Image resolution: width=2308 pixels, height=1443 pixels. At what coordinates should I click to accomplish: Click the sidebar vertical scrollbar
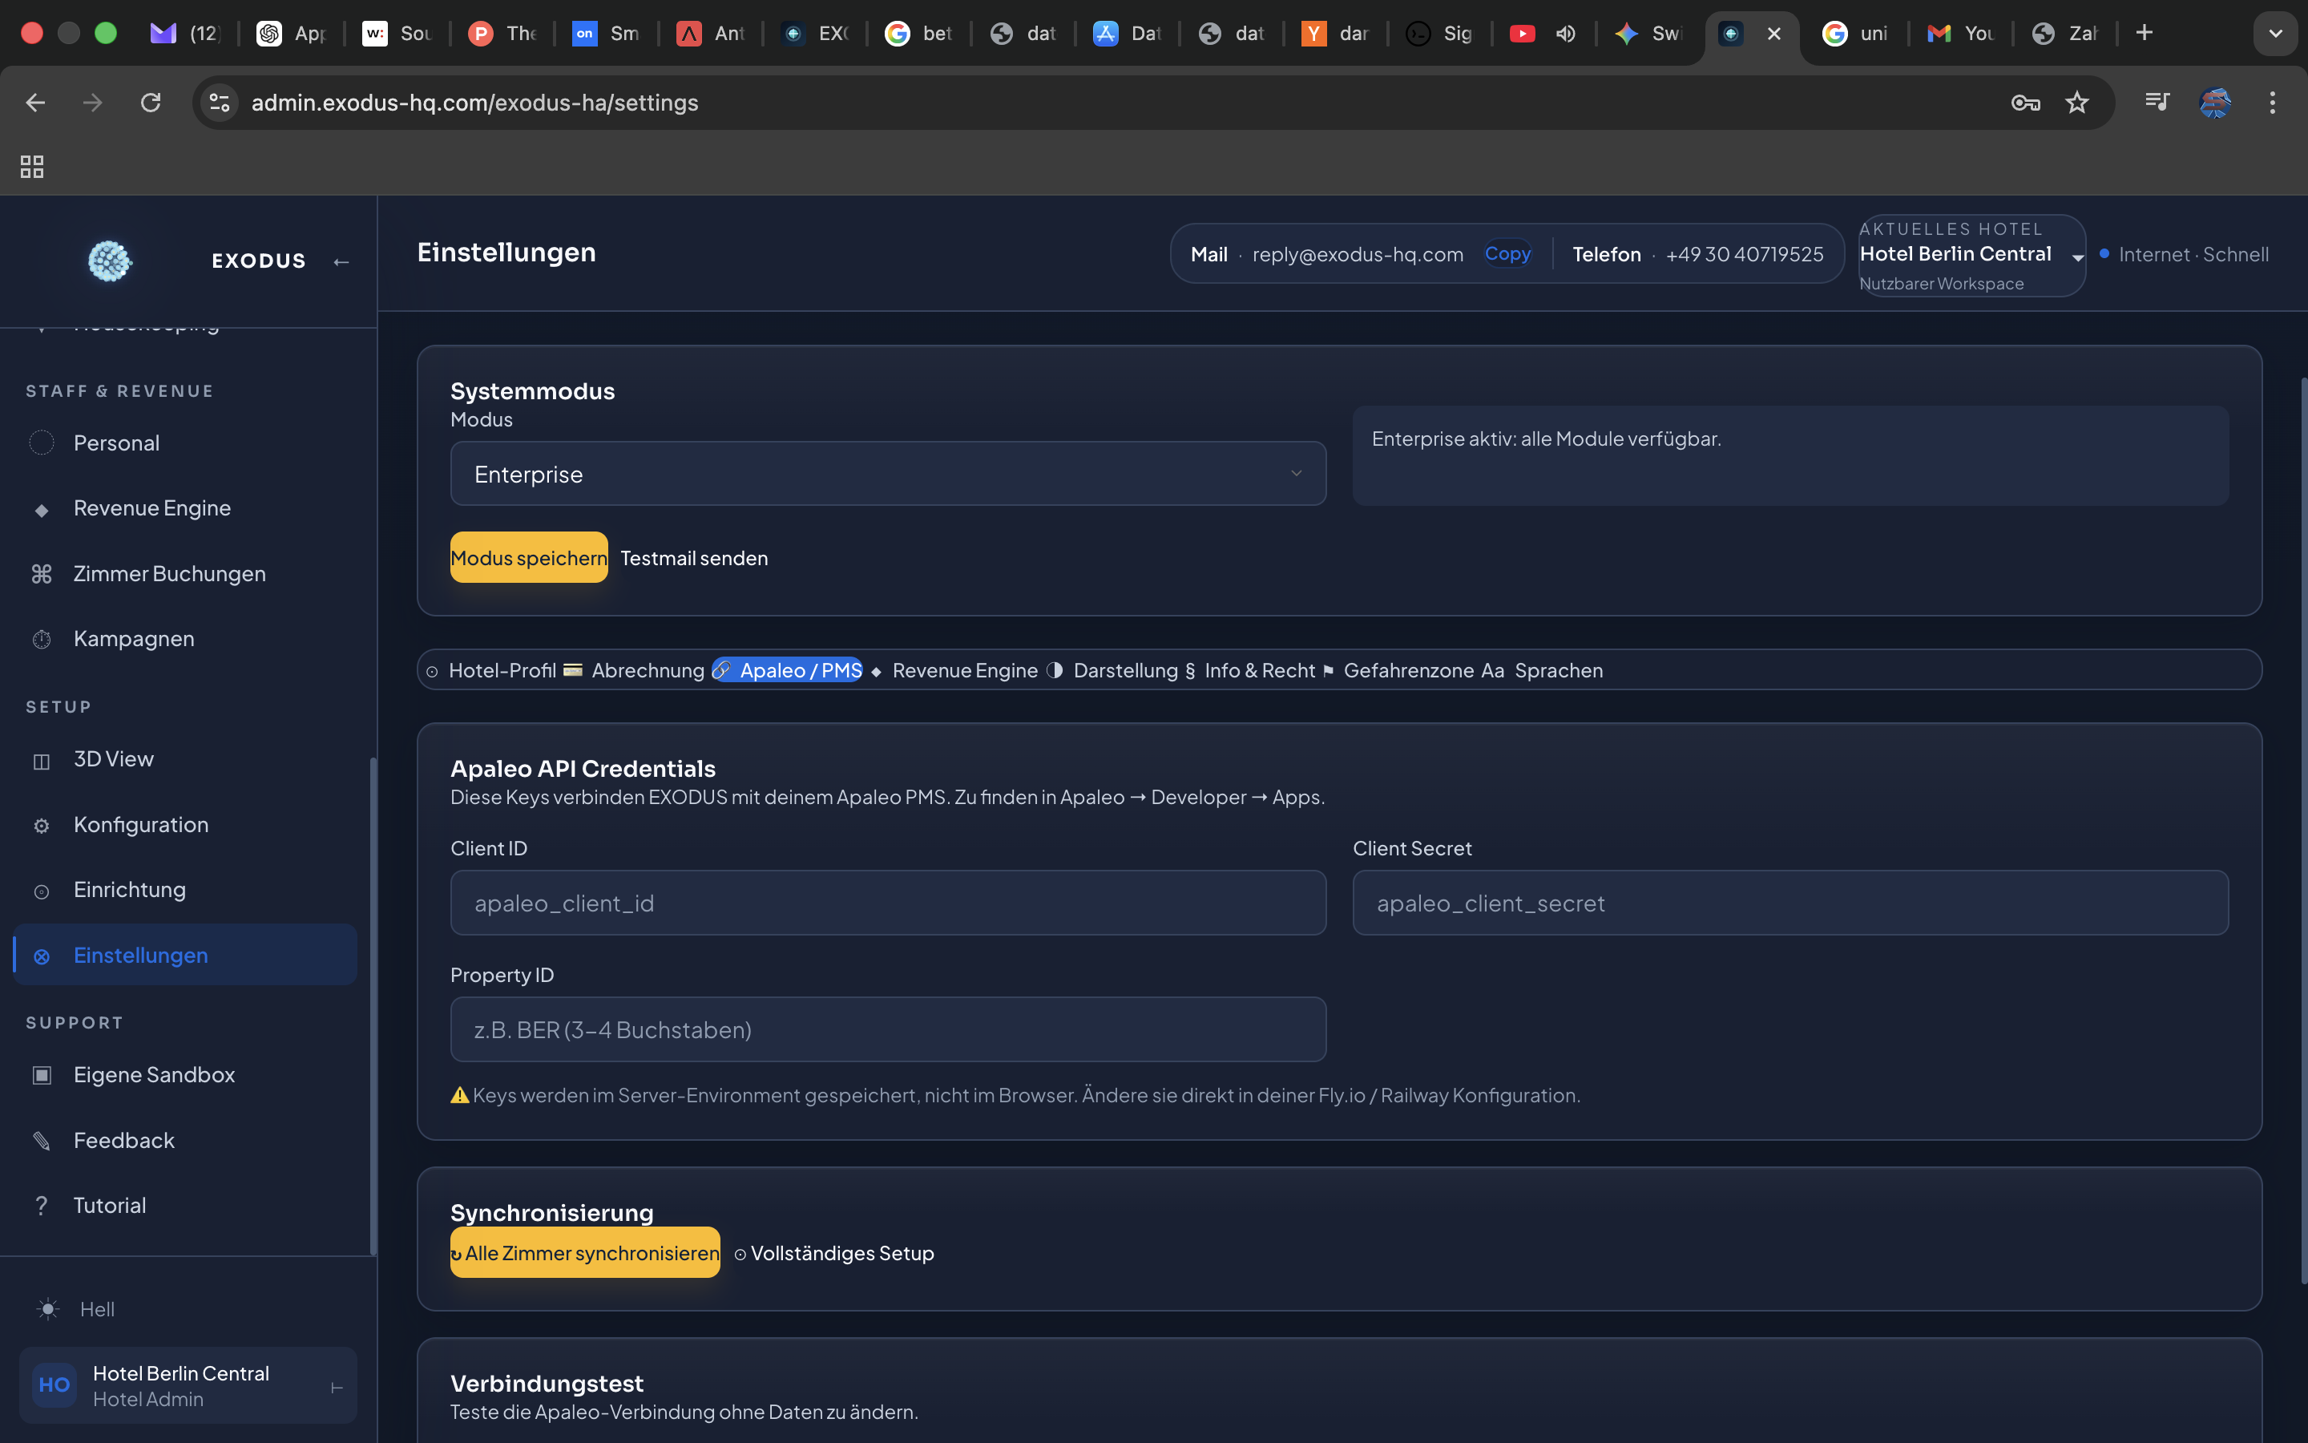[x=373, y=1006]
